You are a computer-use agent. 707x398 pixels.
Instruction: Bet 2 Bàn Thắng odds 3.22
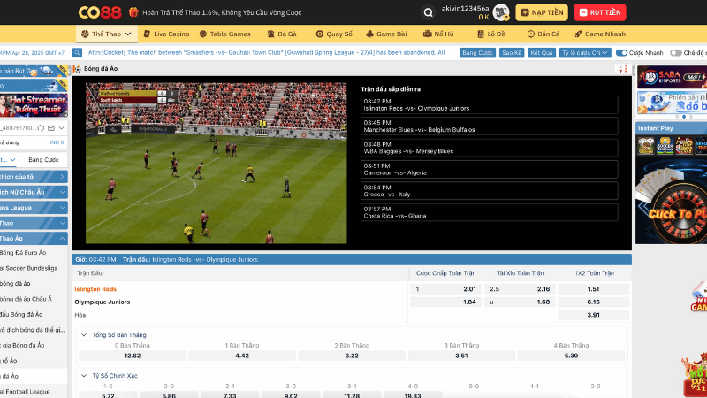[x=352, y=356]
